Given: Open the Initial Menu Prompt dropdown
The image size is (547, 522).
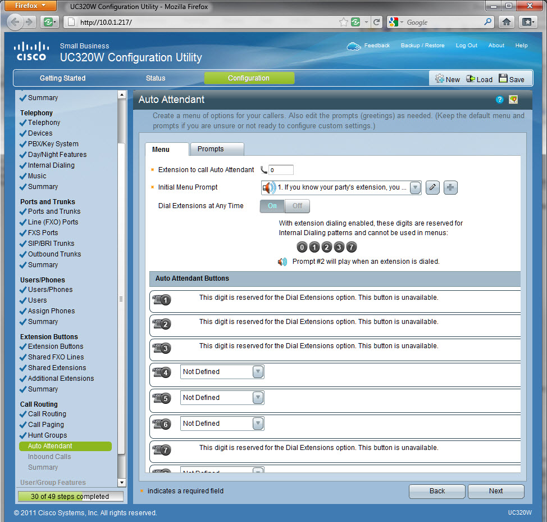Looking at the screenshot, I should pyautogui.click(x=415, y=188).
